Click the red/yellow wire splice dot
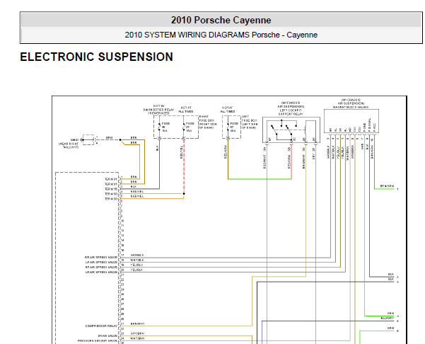Screen dimensions: 425x344 pyautogui.click(x=184, y=194)
